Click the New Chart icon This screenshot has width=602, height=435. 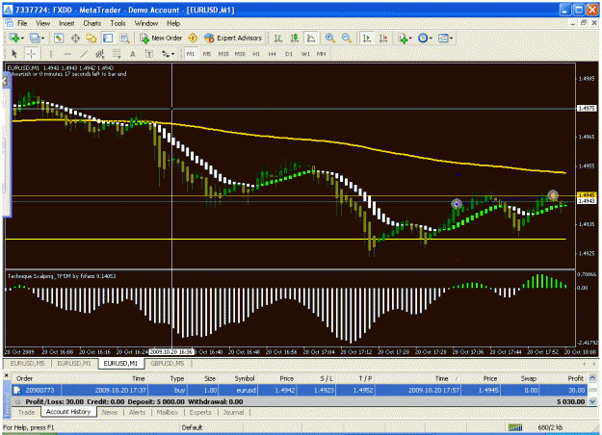click(15, 38)
